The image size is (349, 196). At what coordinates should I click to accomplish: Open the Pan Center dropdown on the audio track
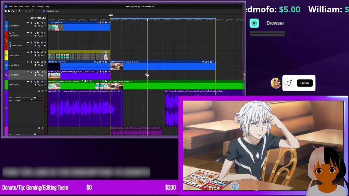click(x=32, y=100)
